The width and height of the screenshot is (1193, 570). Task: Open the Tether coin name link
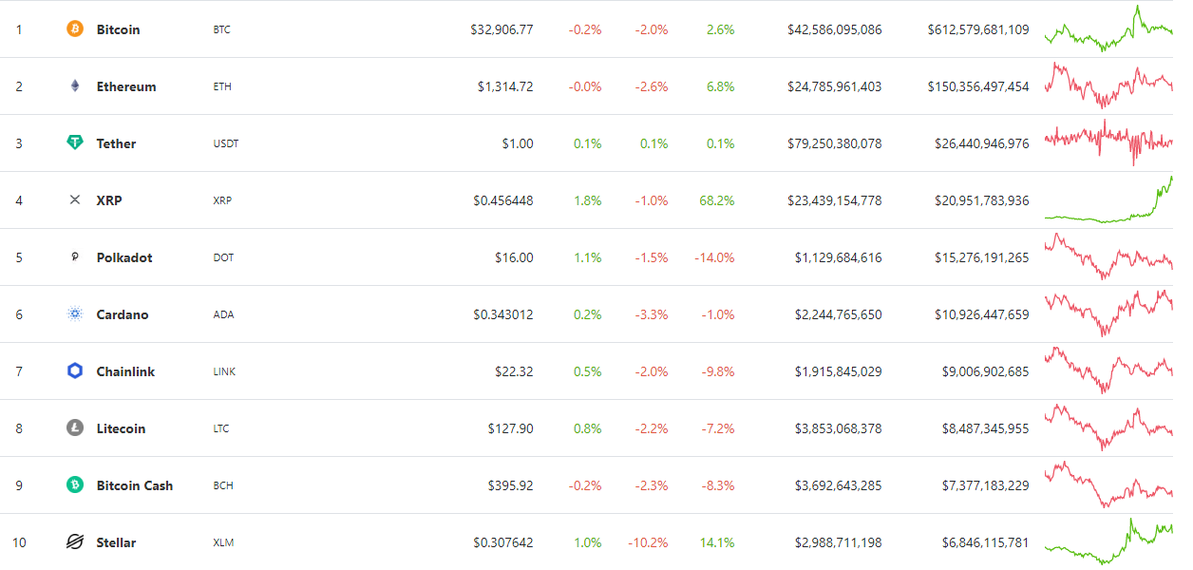click(x=116, y=143)
